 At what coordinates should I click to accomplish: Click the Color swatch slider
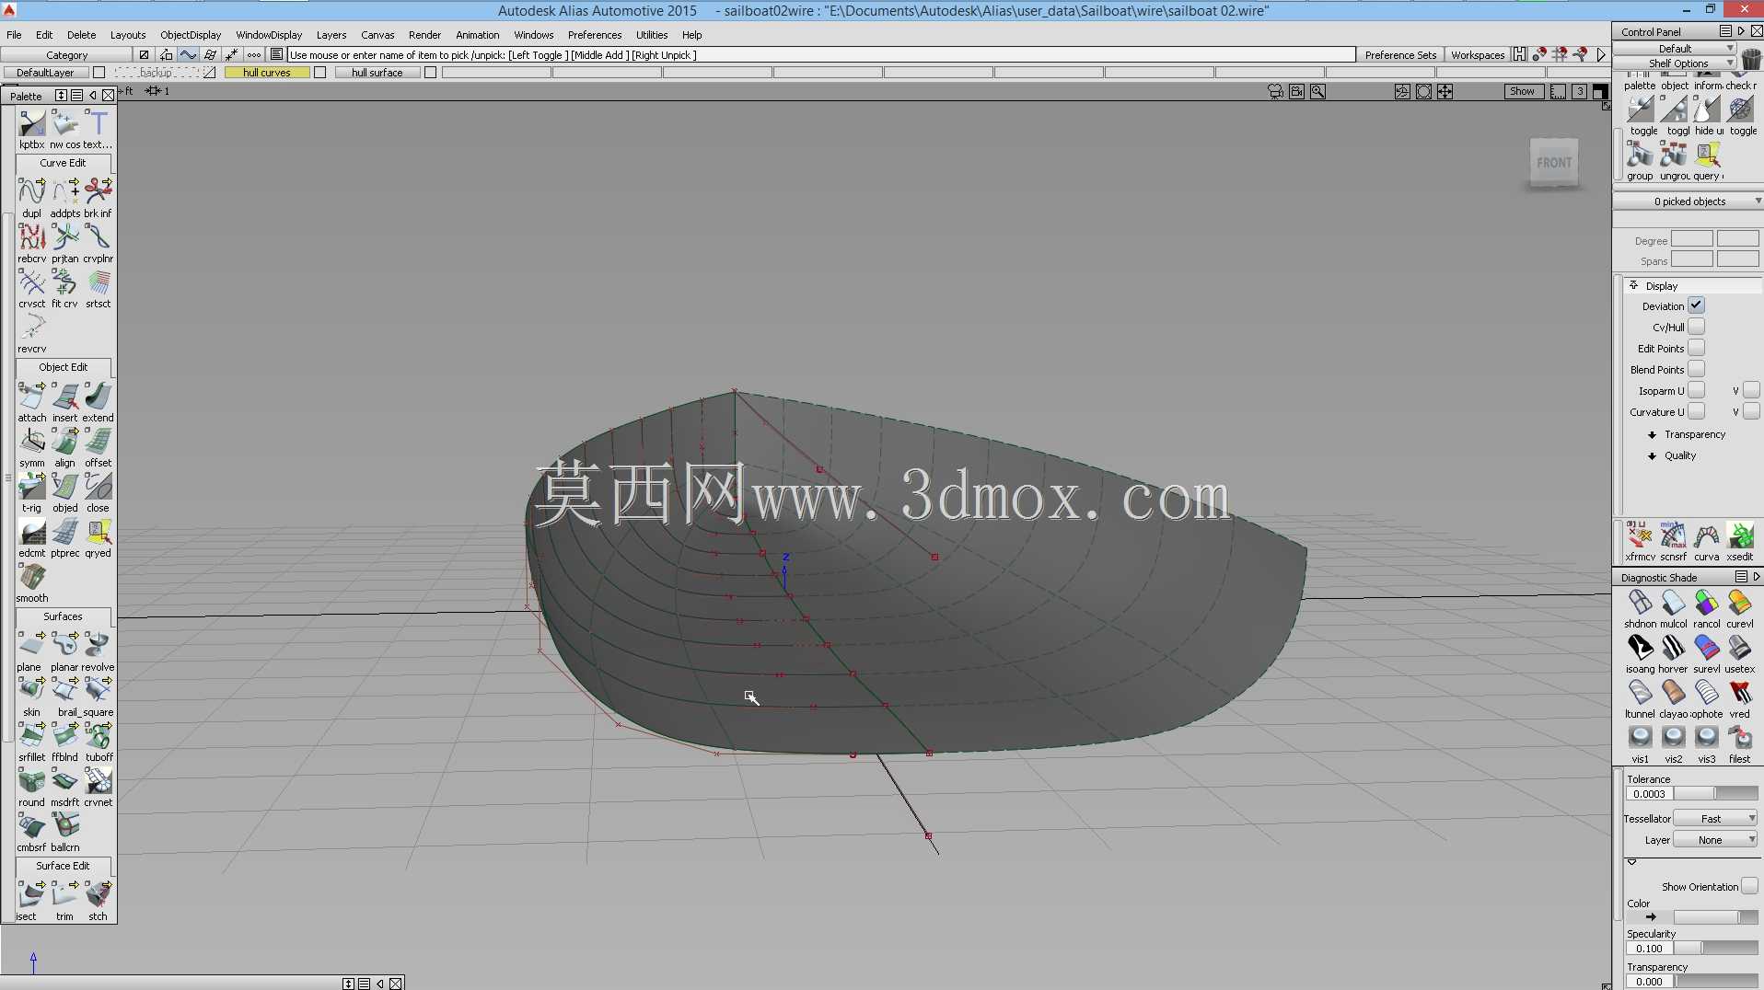pos(1715,917)
